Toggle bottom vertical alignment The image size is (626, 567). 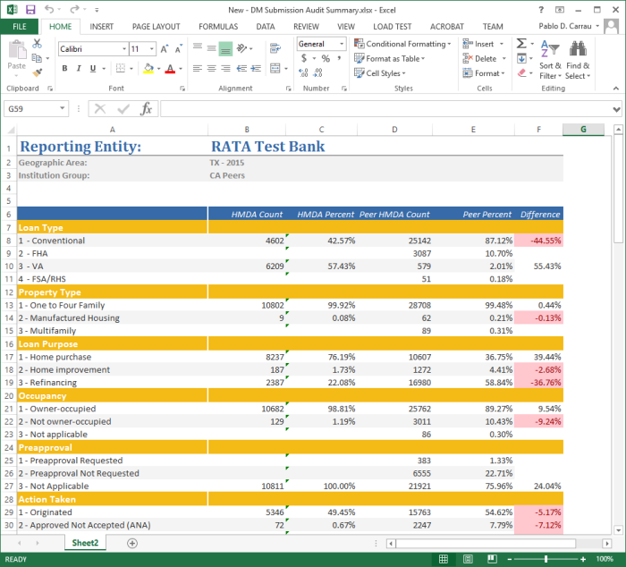(x=225, y=48)
